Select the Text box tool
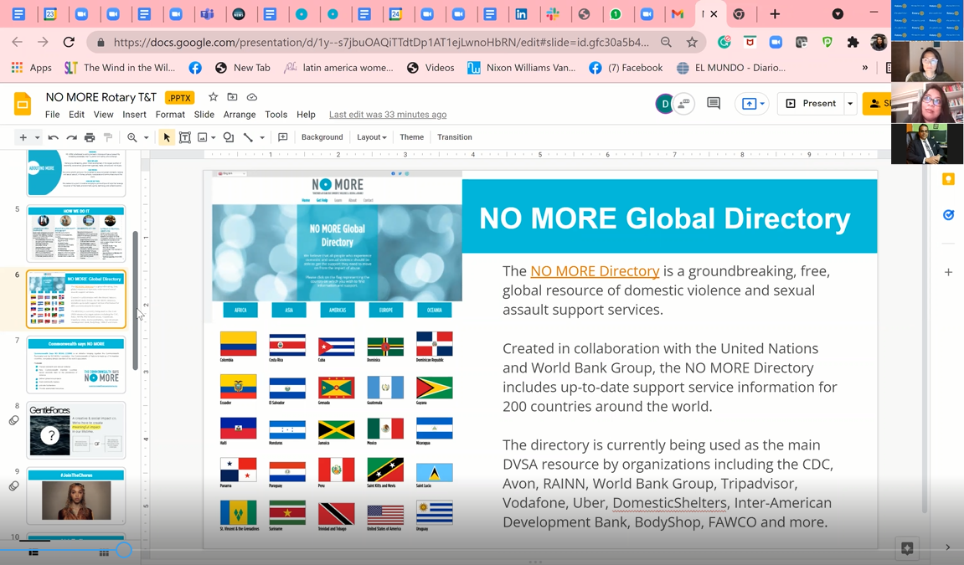The image size is (964, 565). coord(185,137)
